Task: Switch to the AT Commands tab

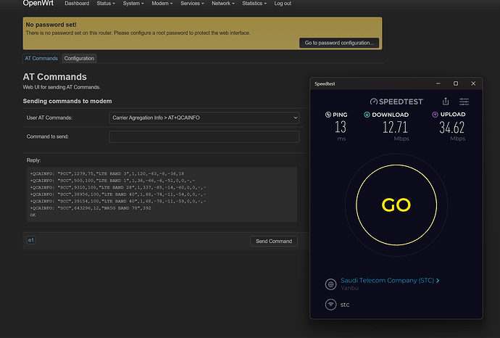Action: [x=41, y=59]
